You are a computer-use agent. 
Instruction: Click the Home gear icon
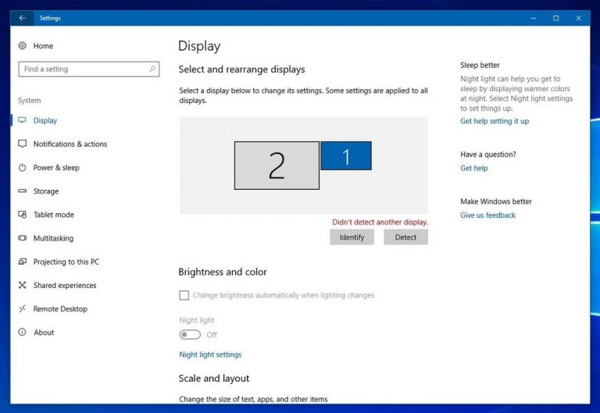coord(22,46)
